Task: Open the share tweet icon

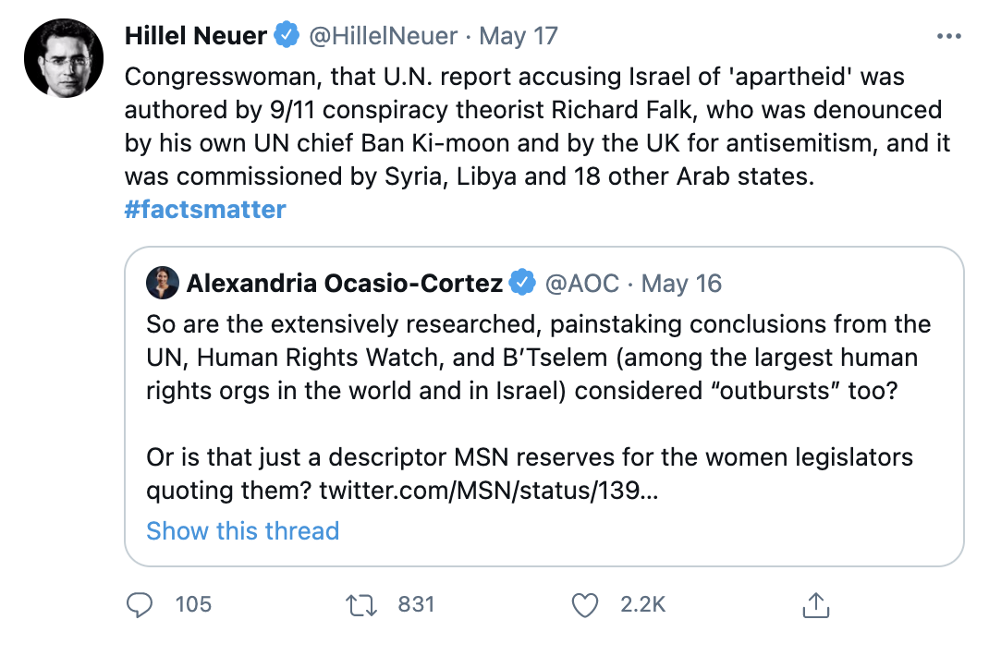Action: point(813,605)
